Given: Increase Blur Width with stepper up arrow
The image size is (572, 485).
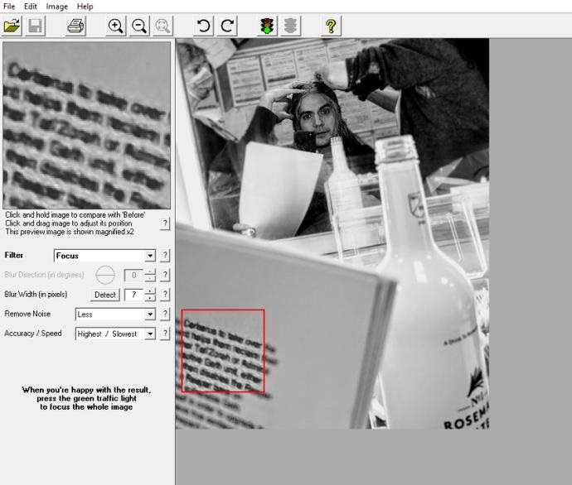Looking at the screenshot, I should pyautogui.click(x=150, y=291).
